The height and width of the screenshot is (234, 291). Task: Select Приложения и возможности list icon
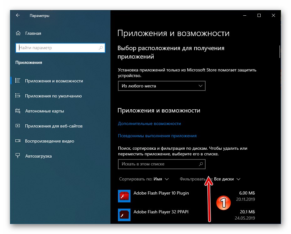[x=18, y=81]
